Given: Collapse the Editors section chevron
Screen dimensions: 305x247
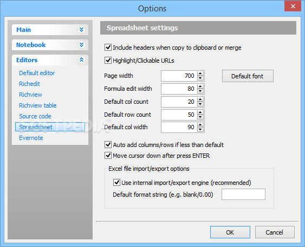Looking at the screenshot, I should point(81,60).
